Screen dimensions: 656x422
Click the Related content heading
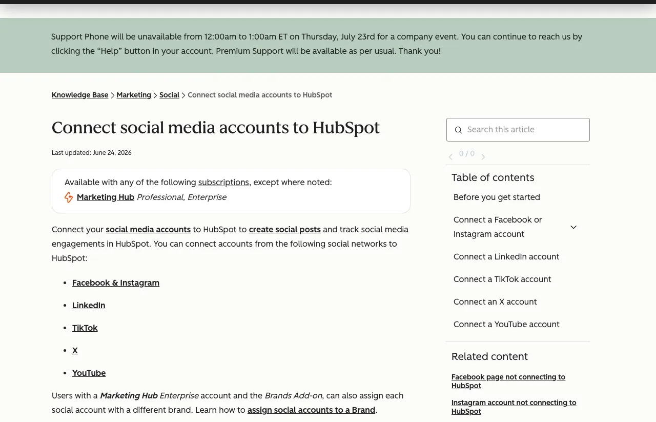click(489, 356)
